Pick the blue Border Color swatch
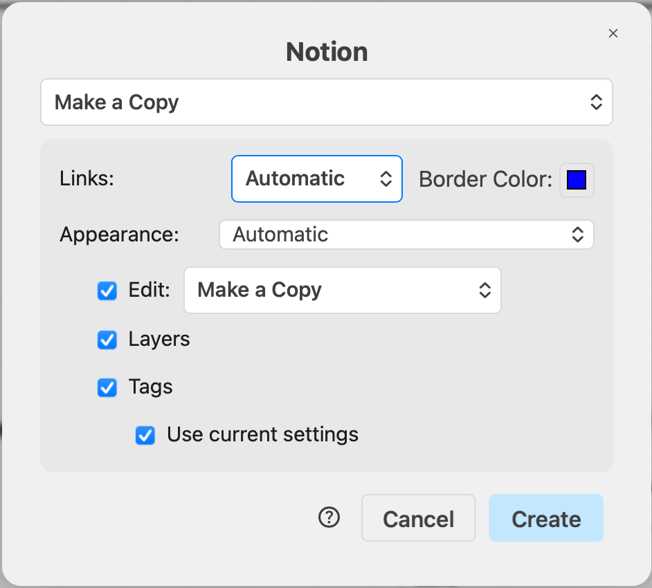Viewport: 652px width, 588px height. click(577, 180)
